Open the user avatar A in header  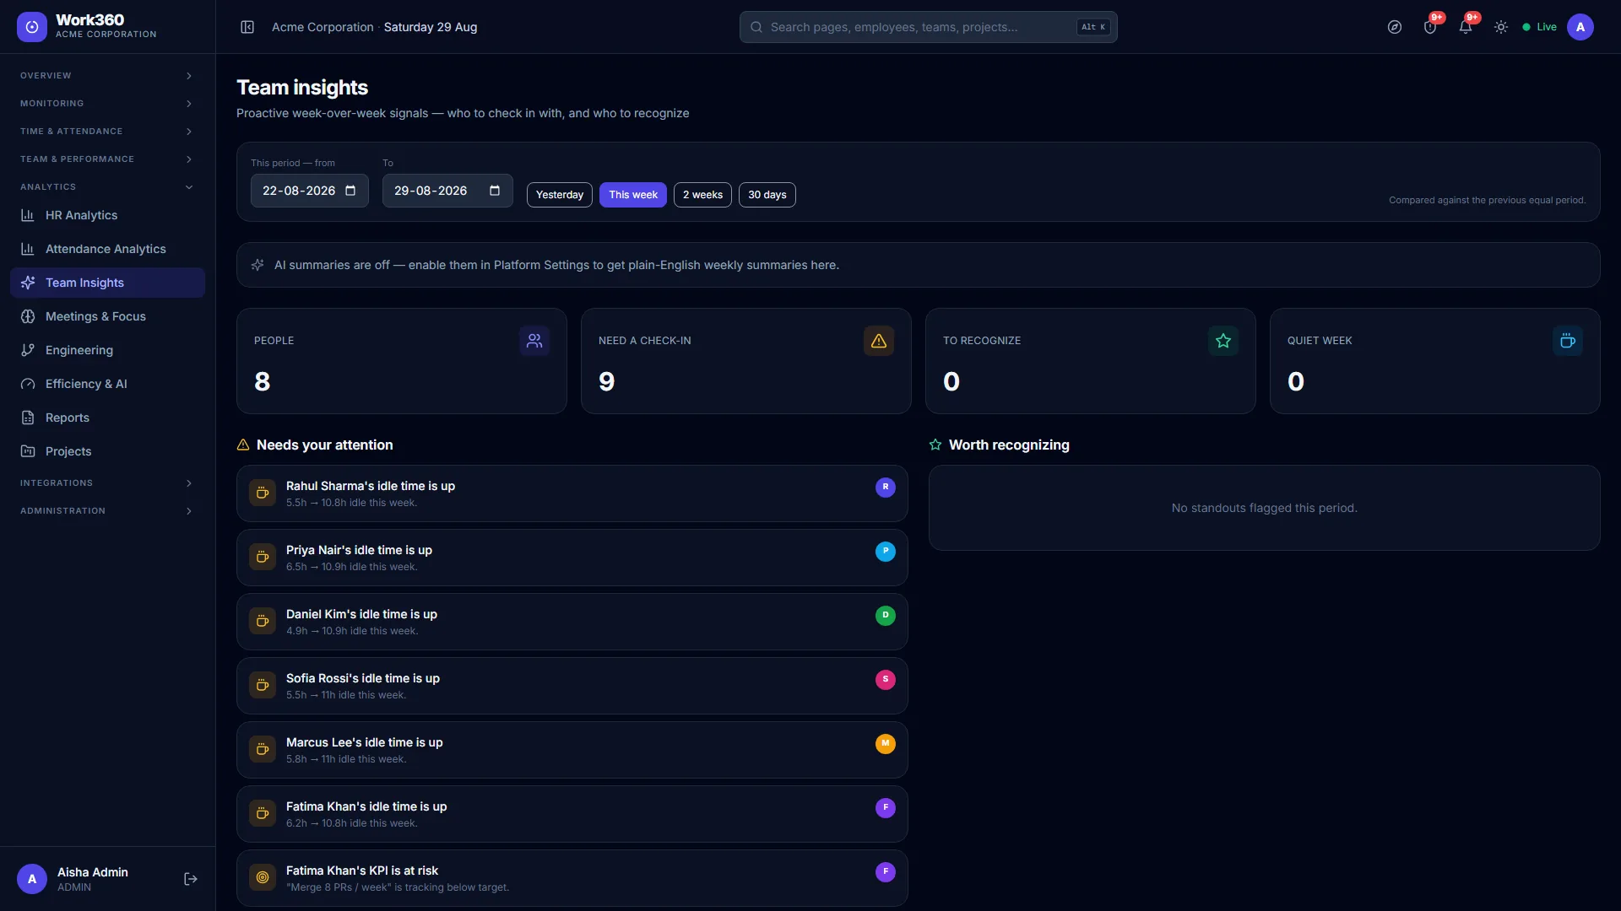[1580, 27]
